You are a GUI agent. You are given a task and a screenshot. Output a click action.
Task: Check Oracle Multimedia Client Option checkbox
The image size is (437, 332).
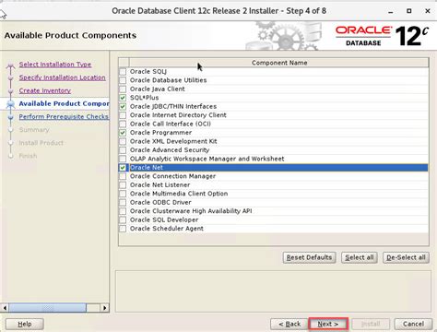[x=123, y=194]
